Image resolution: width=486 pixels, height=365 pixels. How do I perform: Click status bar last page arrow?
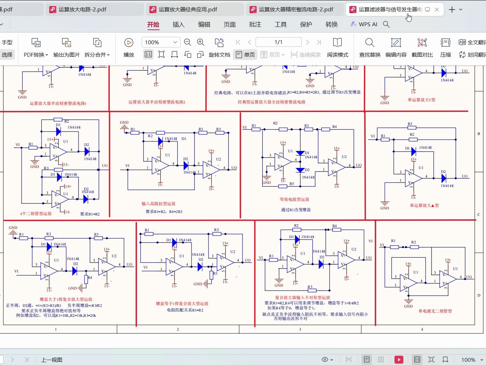coord(27,360)
